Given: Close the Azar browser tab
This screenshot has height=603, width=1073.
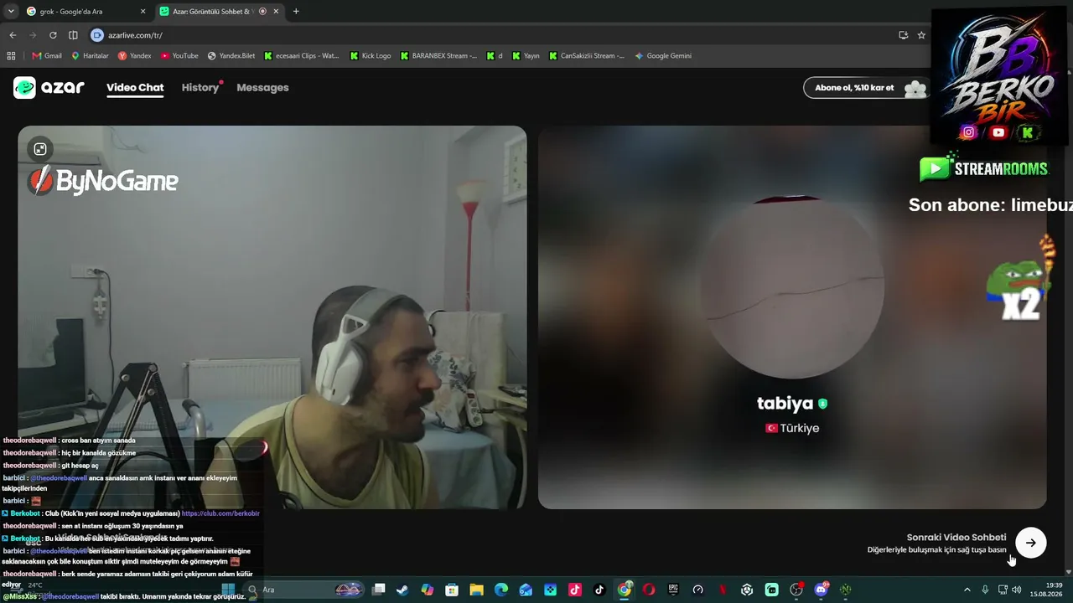Looking at the screenshot, I should (276, 12).
